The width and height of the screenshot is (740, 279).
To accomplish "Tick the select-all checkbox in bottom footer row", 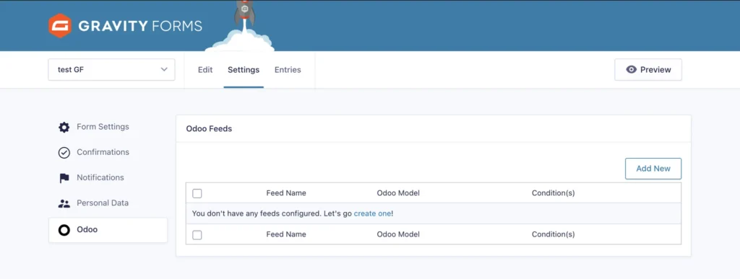I will (197, 235).
